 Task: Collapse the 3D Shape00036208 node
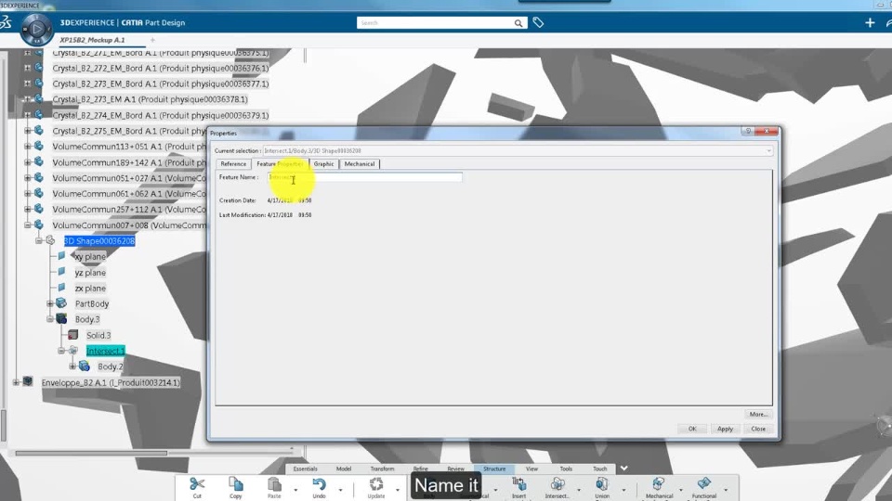tap(39, 241)
